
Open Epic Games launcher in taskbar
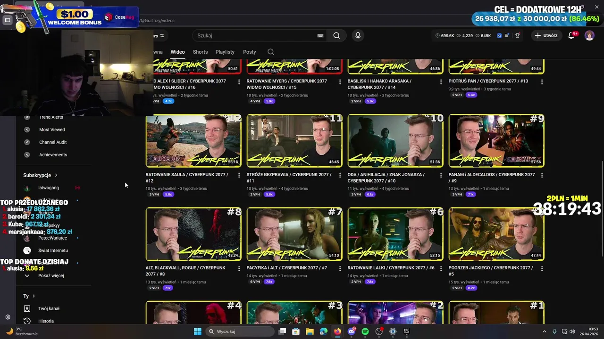point(407,331)
